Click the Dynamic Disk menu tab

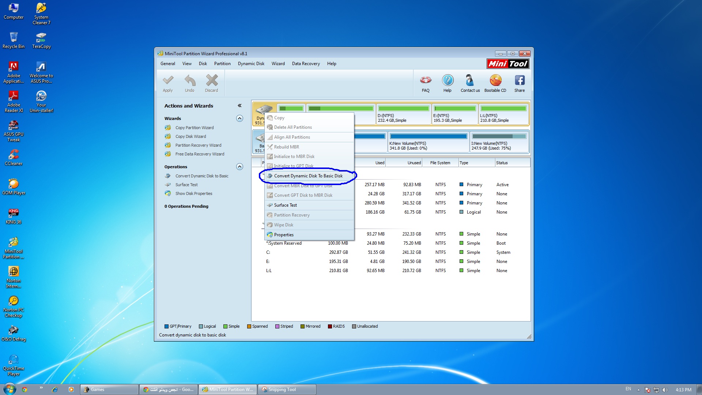251,63
